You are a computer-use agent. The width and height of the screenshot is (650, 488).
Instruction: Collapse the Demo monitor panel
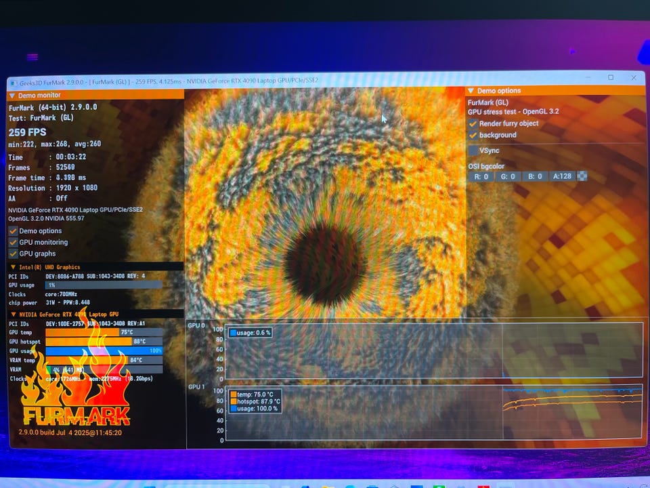tap(12, 96)
